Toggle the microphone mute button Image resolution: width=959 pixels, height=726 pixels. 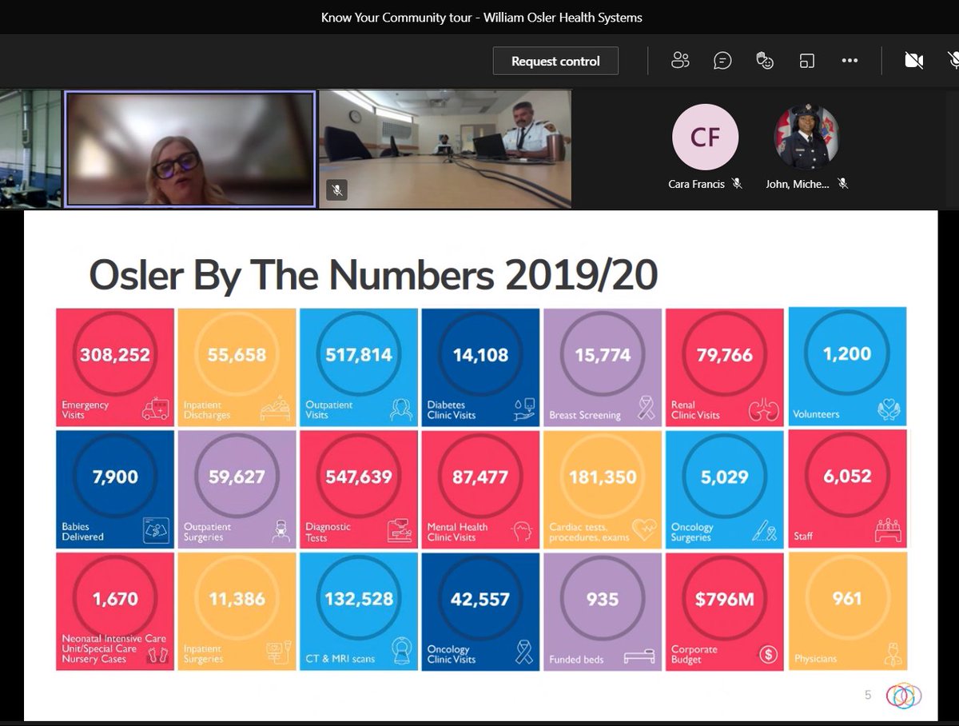pyautogui.click(x=953, y=61)
